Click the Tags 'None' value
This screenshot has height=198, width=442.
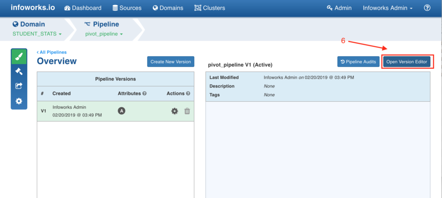click(x=269, y=95)
